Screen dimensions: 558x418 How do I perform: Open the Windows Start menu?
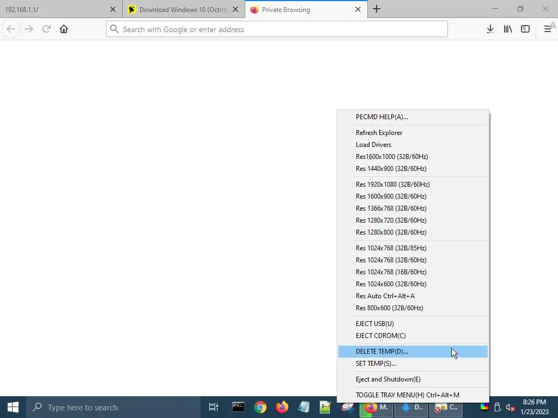(x=13, y=407)
